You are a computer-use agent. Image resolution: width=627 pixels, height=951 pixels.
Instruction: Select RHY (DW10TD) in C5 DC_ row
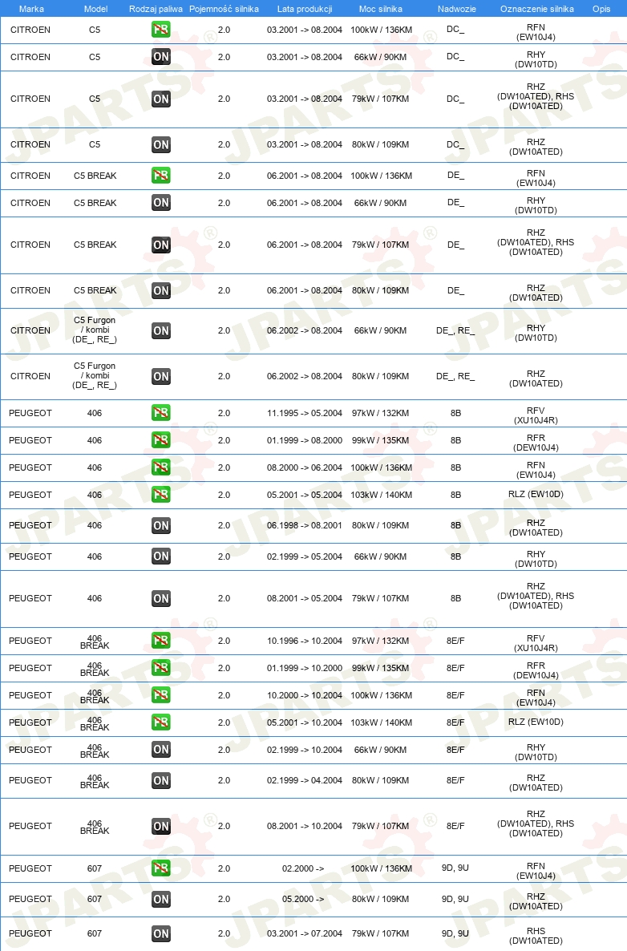pos(536,59)
